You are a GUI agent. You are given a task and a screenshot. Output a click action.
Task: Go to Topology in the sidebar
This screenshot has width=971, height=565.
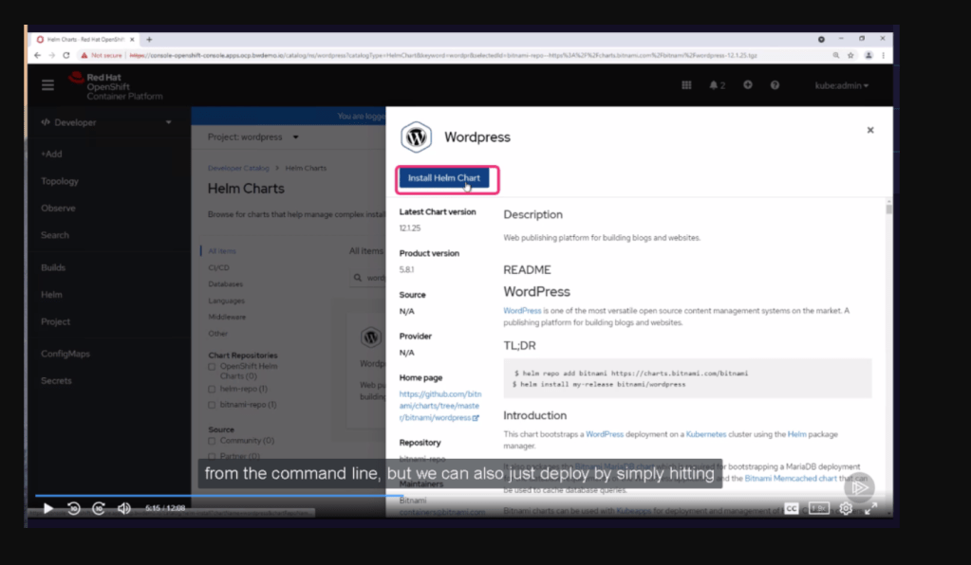60,181
